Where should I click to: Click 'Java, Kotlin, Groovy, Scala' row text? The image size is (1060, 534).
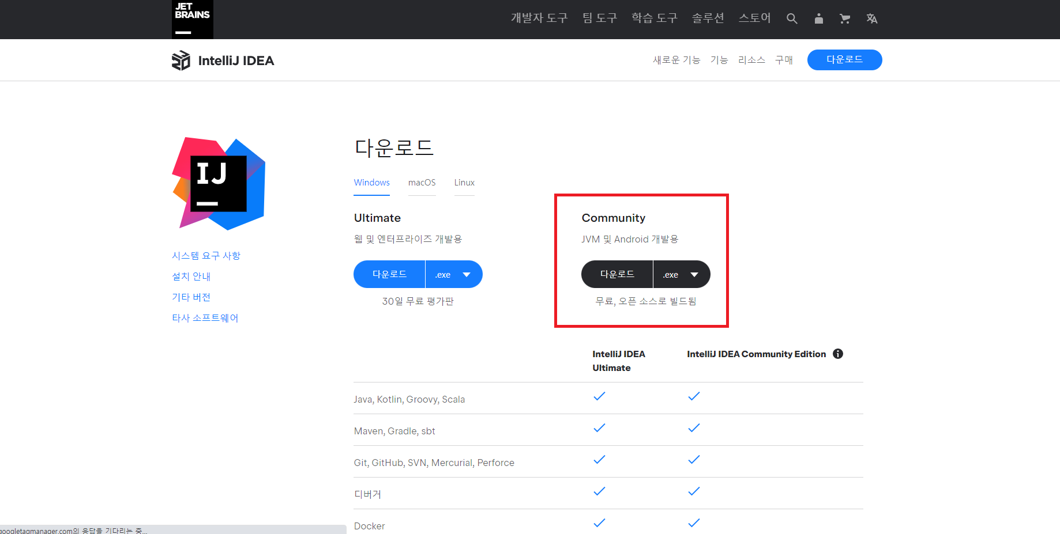(409, 399)
